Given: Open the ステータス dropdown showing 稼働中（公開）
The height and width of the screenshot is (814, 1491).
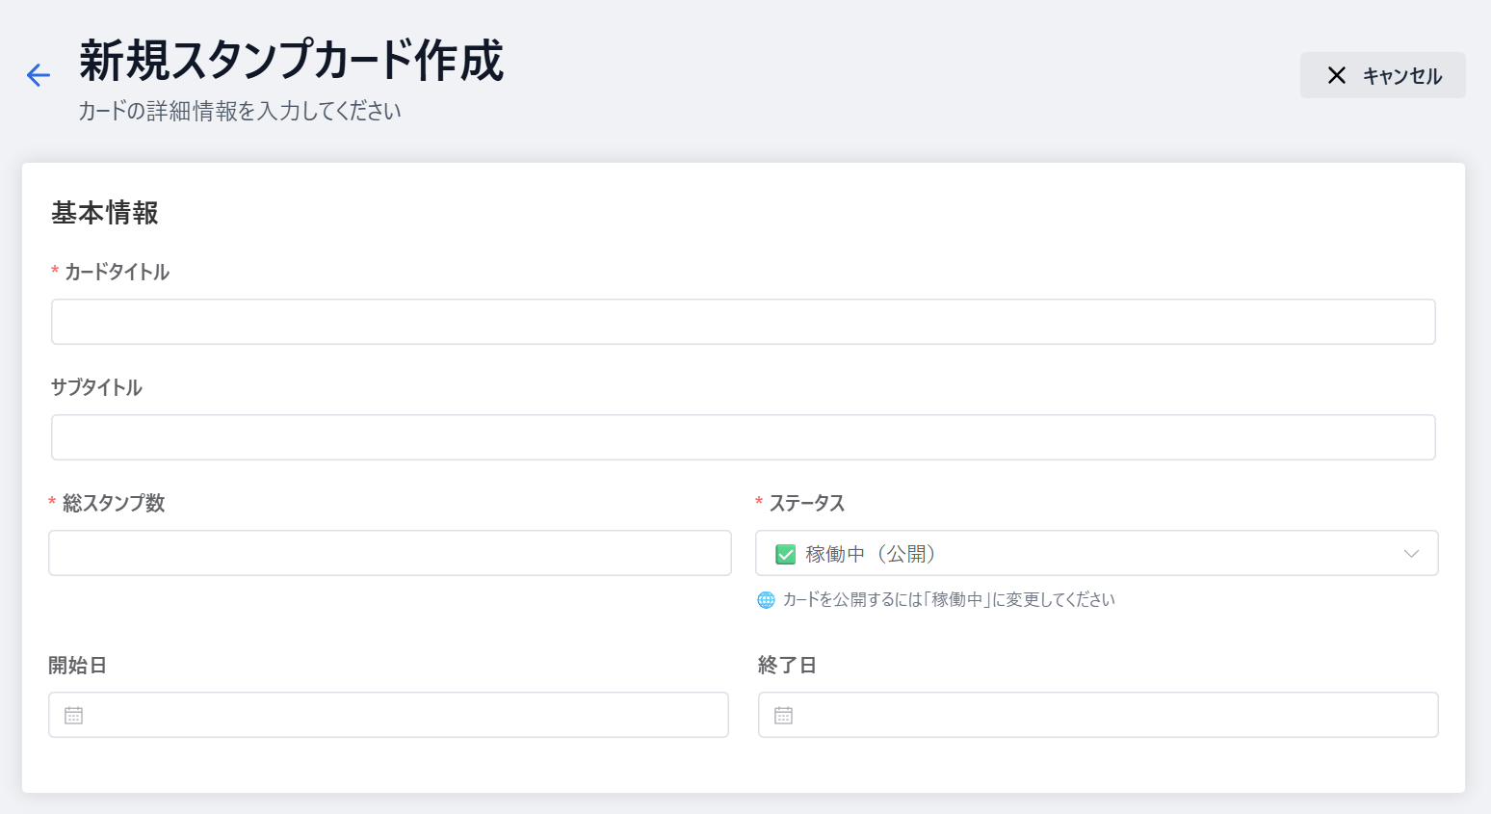Looking at the screenshot, I should [1096, 554].
